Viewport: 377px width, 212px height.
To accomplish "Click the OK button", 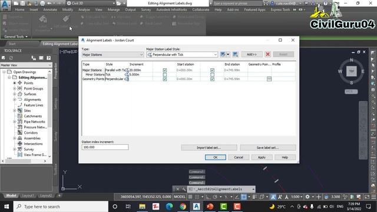I will (x=216, y=157).
